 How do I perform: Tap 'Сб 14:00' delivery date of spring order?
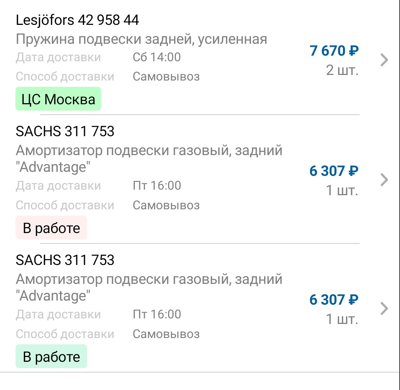pos(156,57)
